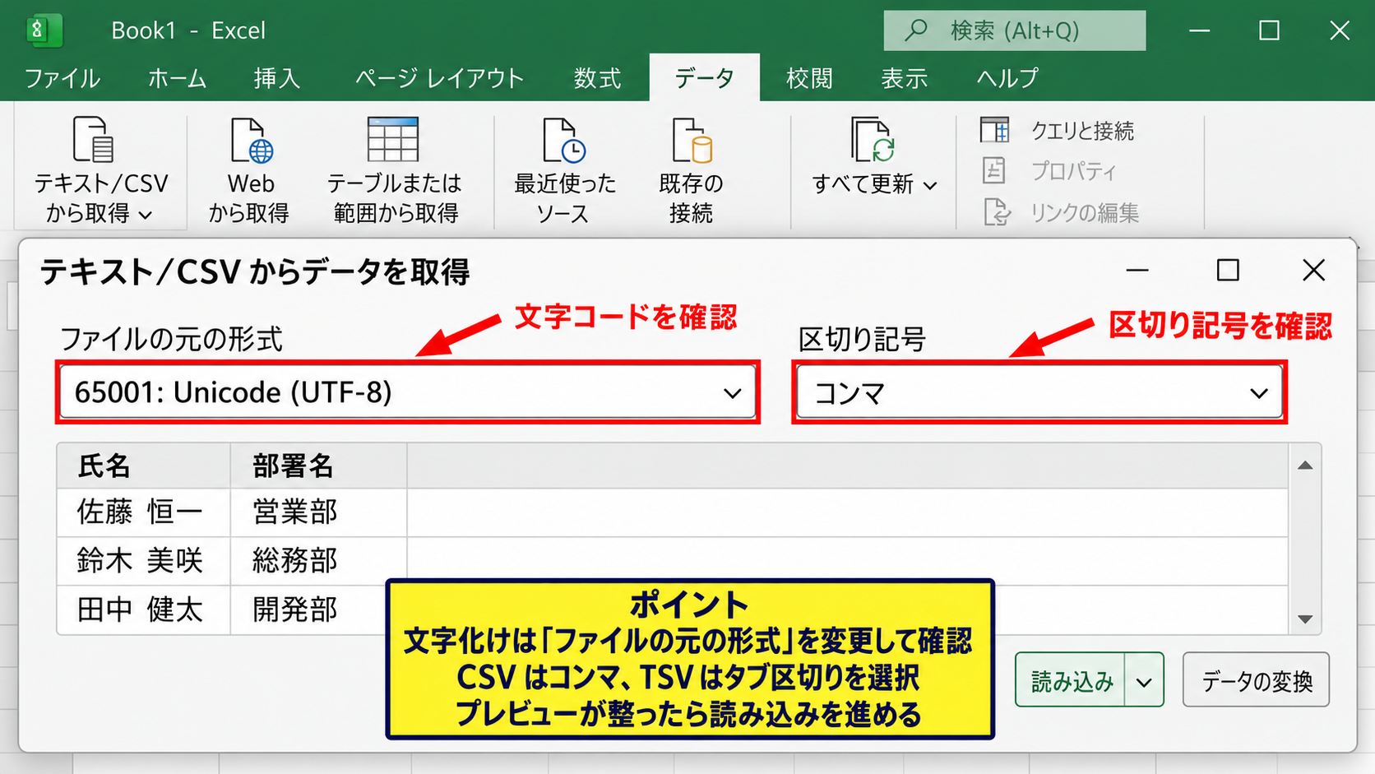Switch to the ホーム tab
Viewport: 1375px width, 774px height.
coord(177,78)
